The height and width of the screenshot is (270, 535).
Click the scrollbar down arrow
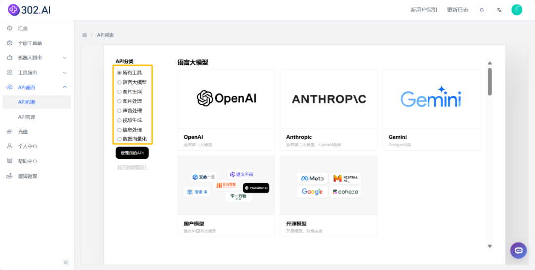click(490, 246)
